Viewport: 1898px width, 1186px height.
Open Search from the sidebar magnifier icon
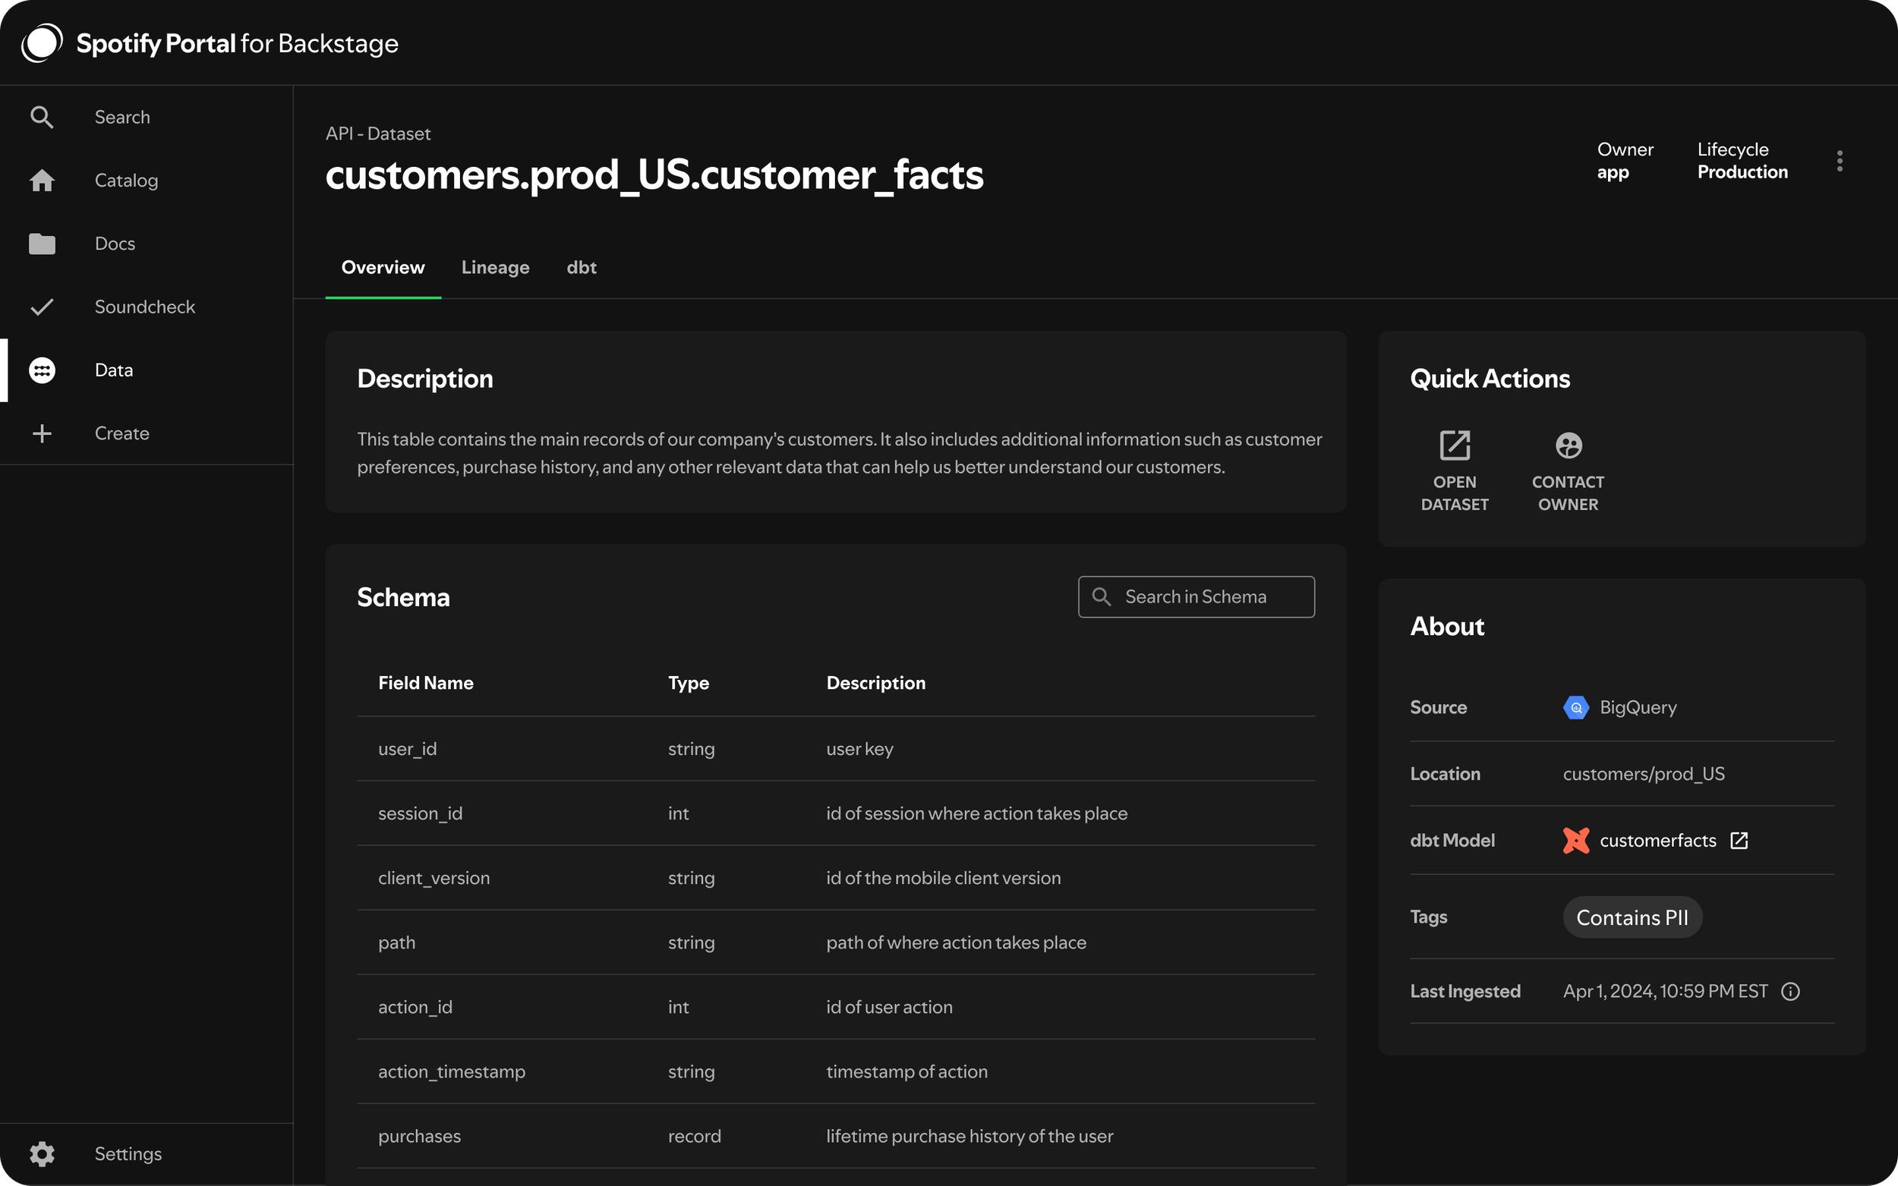pos(42,117)
